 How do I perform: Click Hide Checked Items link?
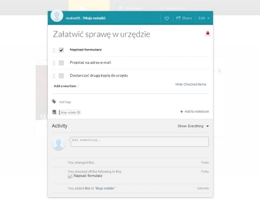(x=190, y=84)
